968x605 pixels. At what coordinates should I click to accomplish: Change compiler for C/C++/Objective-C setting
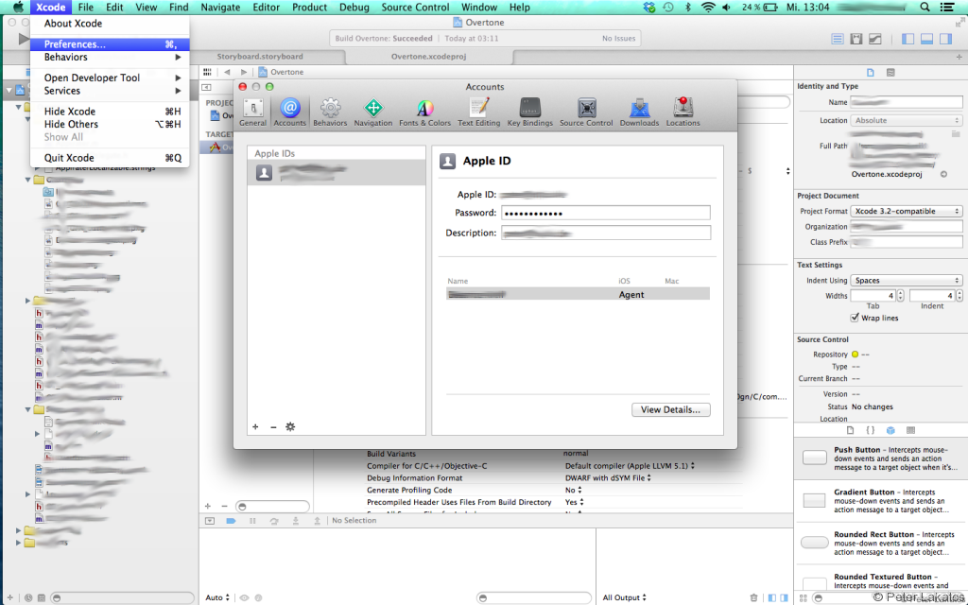630,465
